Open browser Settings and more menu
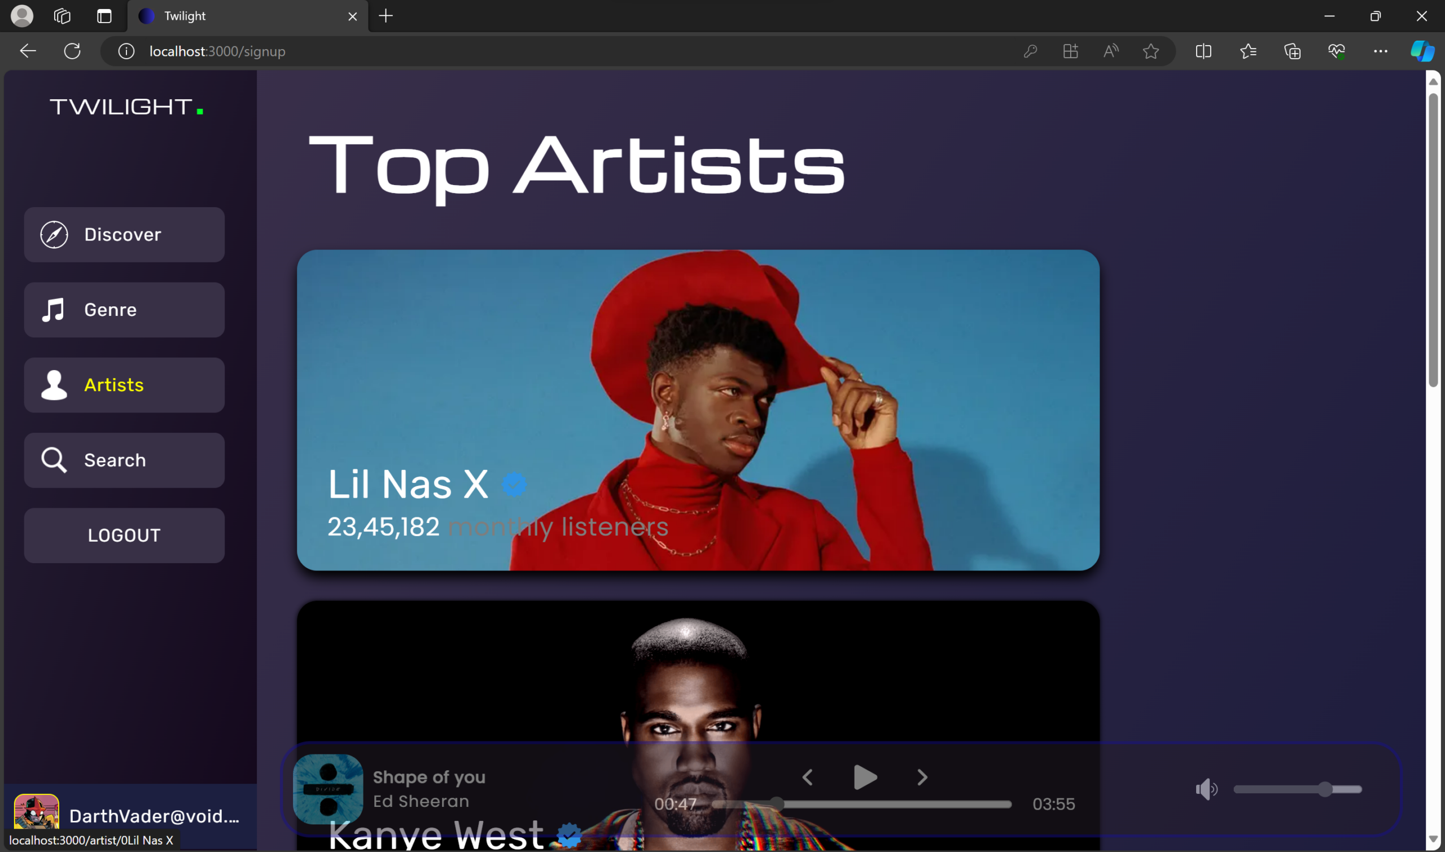This screenshot has height=852, width=1445. coord(1381,51)
